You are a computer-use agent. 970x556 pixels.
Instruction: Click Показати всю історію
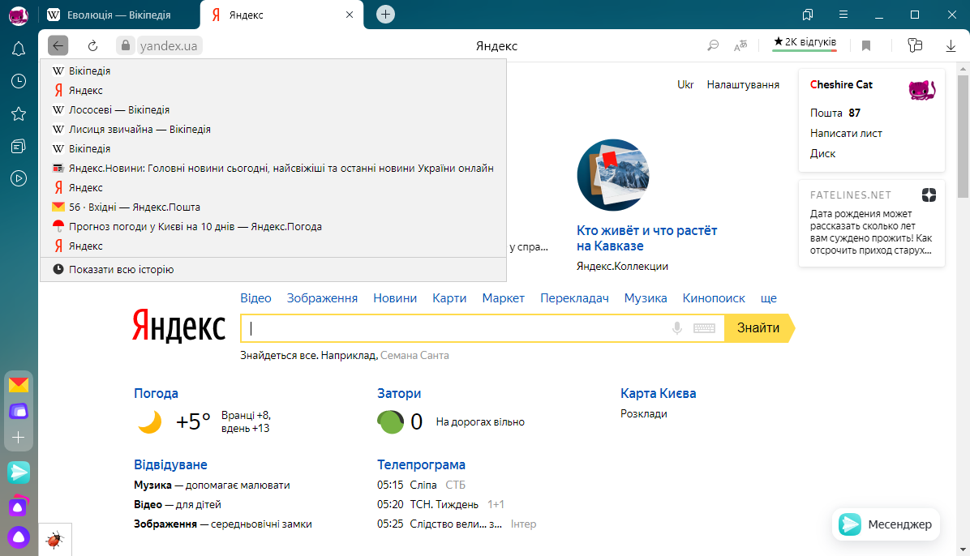point(273,270)
